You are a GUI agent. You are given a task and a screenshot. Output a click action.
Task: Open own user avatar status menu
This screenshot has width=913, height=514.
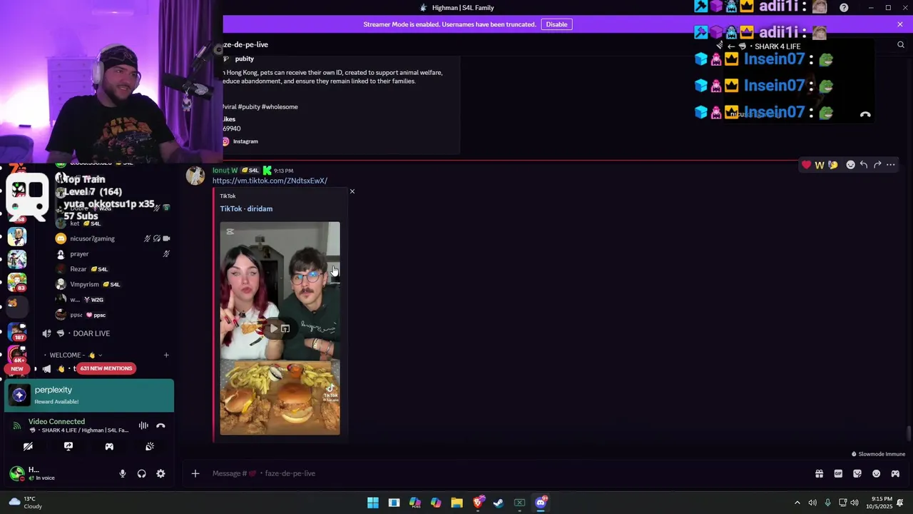tap(16, 473)
